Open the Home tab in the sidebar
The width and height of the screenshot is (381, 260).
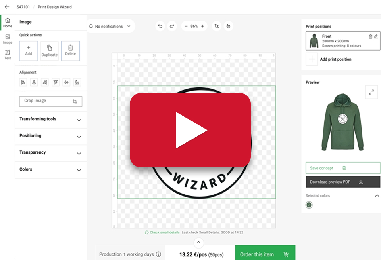[8, 23]
